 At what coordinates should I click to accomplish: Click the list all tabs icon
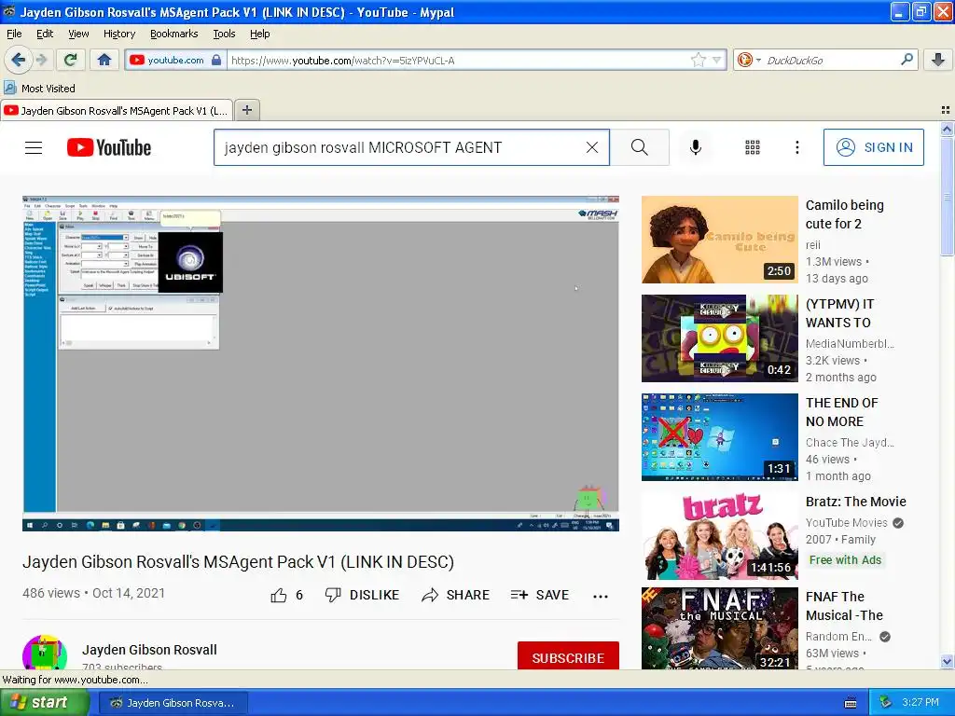[946, 110]
